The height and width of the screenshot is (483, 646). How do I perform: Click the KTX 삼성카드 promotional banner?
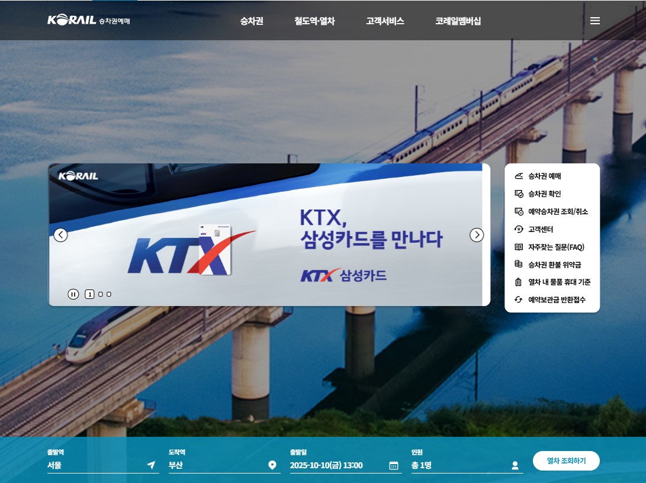[269, 235]
